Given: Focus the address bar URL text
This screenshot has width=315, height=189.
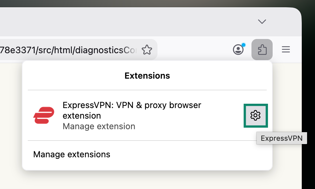Looking at the screenshot, I should coord(68,50).
